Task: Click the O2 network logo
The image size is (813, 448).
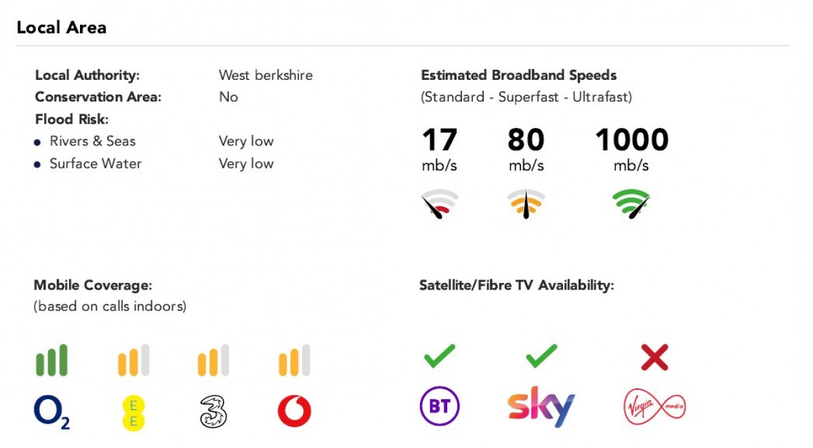Action: pos(51,412)
